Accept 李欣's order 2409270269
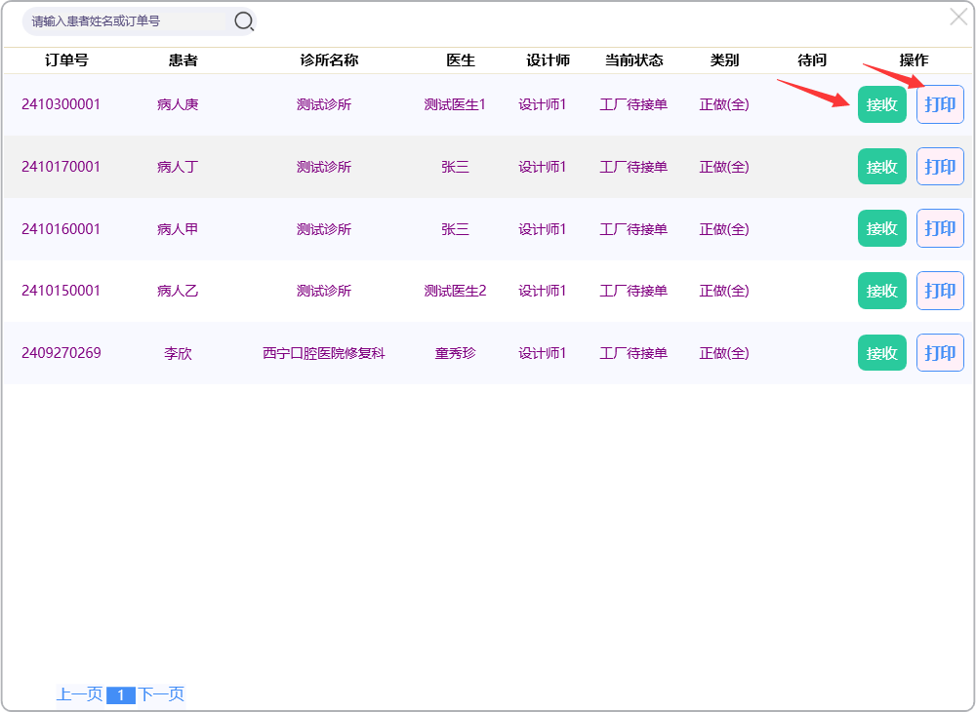 pos(881,353)
